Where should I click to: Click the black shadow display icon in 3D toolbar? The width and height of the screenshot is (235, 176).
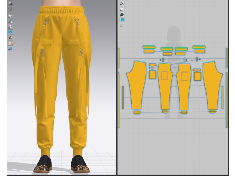(10, 38)
